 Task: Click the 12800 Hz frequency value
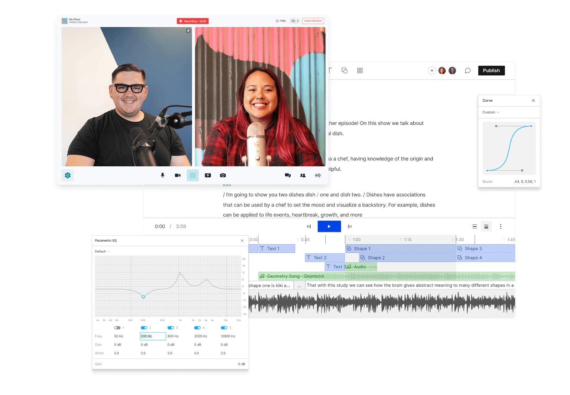tap(228, 336)
